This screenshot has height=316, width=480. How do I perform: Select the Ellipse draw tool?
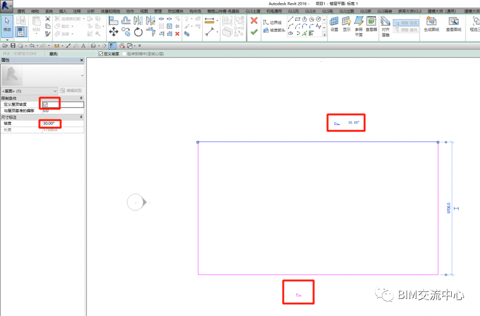click(x=291, y=34)
